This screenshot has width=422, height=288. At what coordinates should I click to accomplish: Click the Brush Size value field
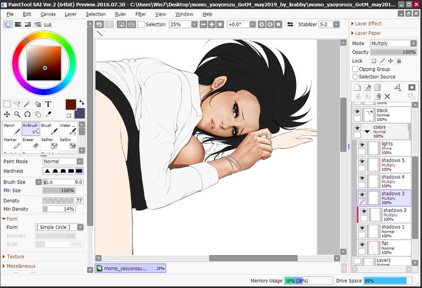click(63, 182)
